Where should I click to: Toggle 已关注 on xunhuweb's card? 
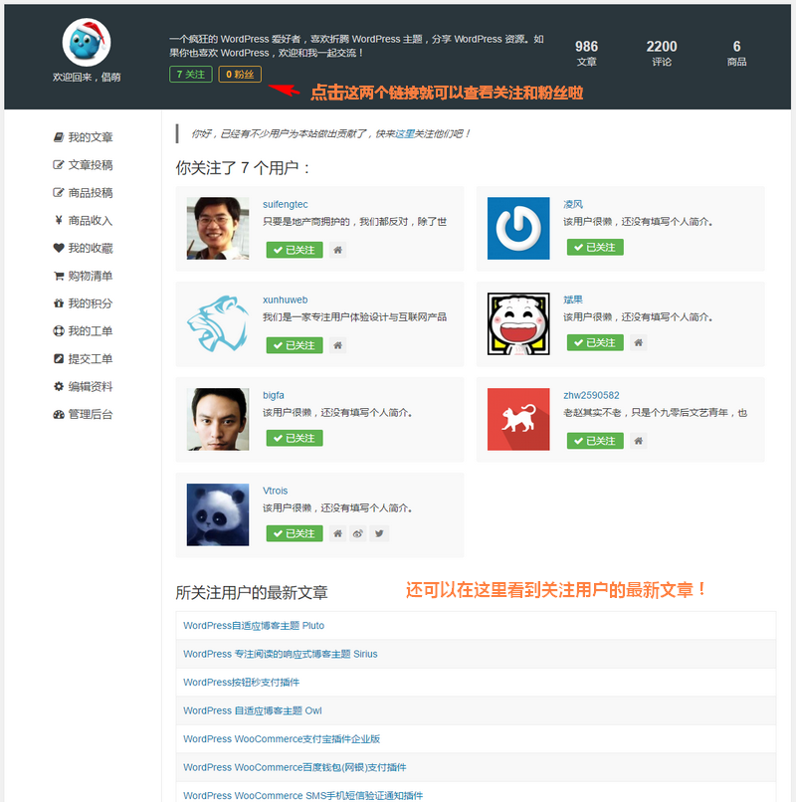295,345
